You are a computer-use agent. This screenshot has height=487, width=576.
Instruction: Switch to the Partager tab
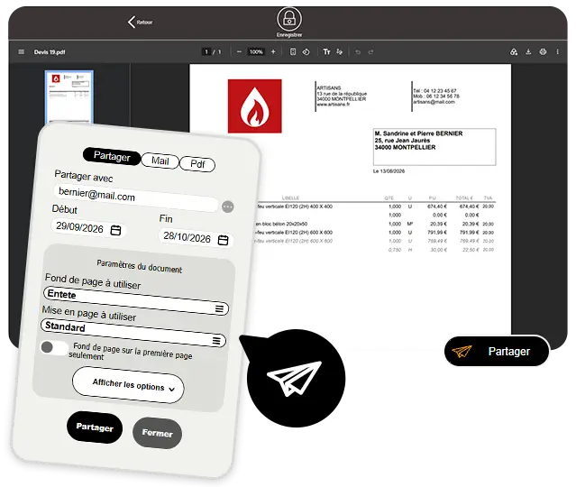[x=112, y=156]
